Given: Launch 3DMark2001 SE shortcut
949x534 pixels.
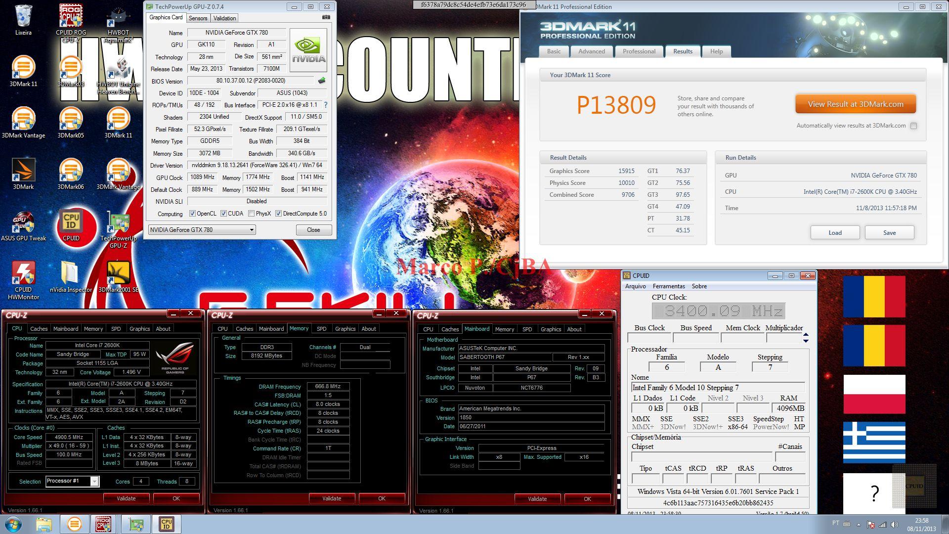Looking at the screenshot, I should coord(118,277).
